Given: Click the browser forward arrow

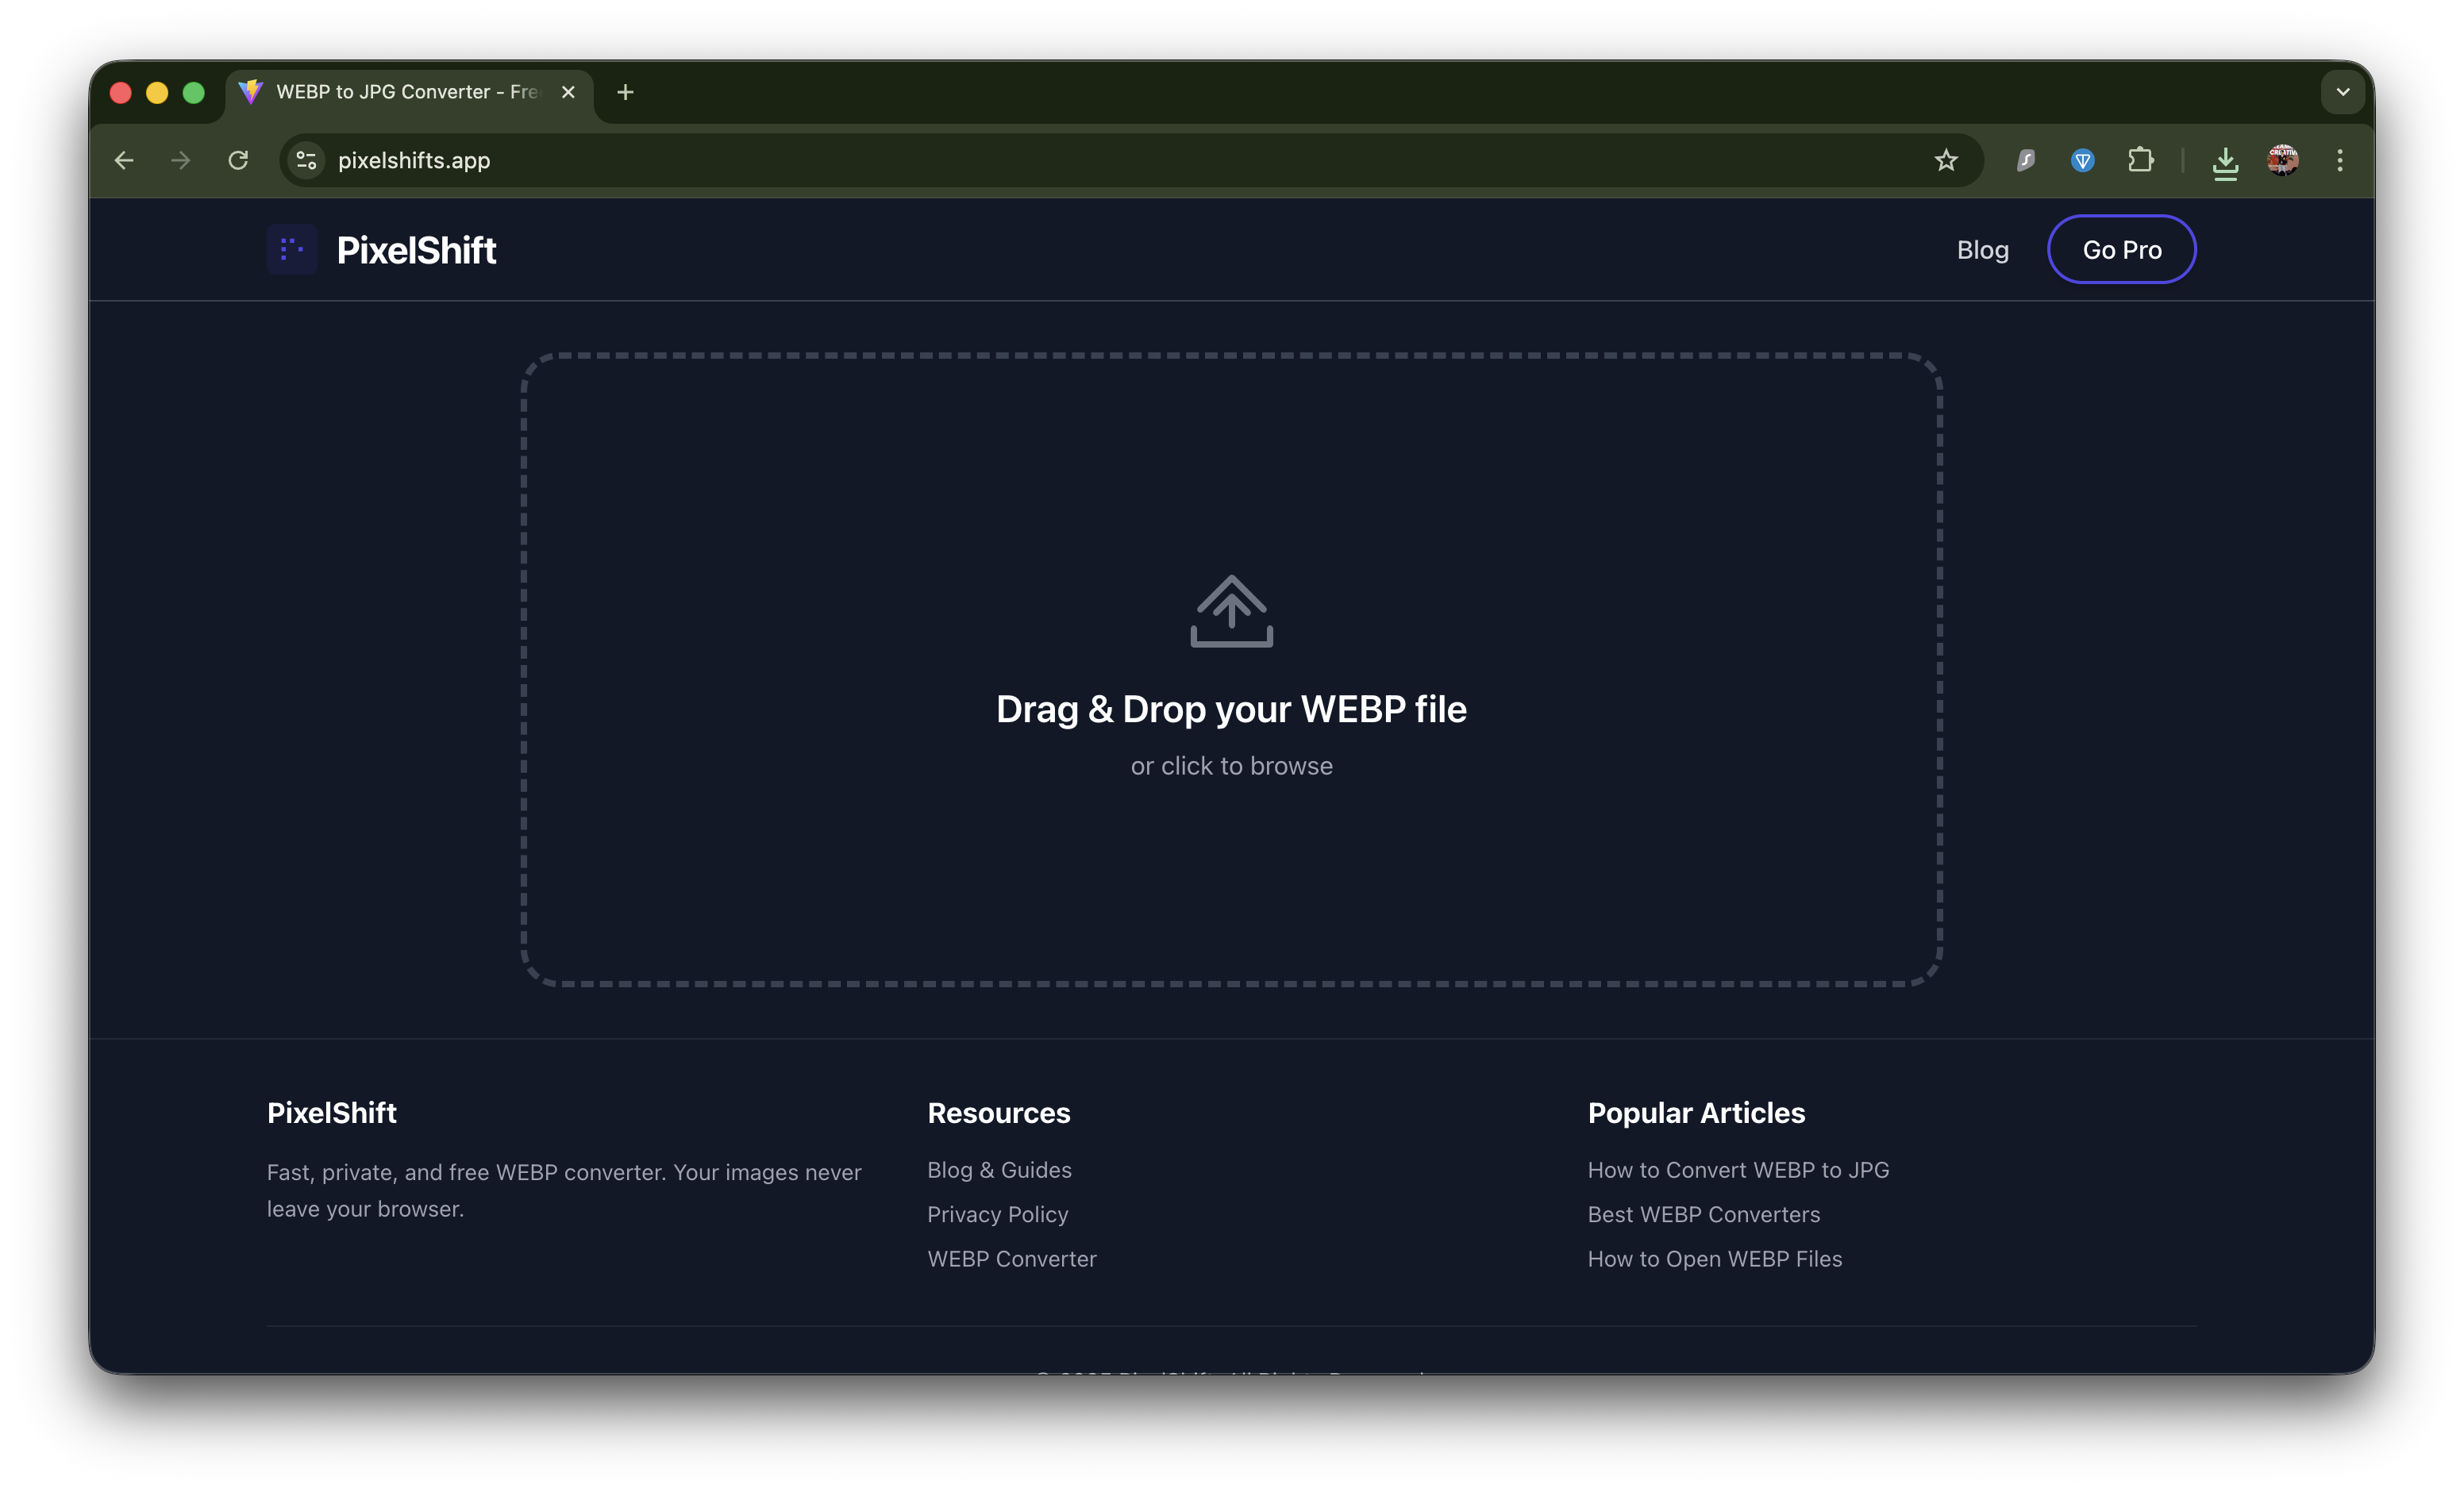Looking at the screenshot, I should coord(180,160).
